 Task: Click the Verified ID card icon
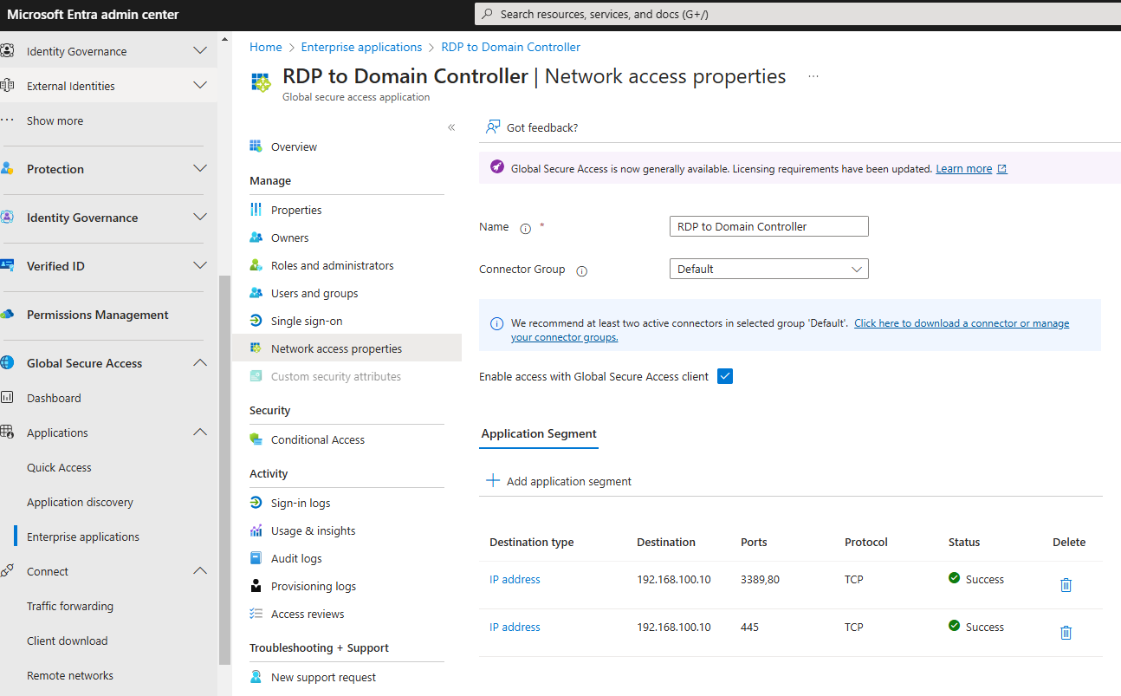[7, 266]
